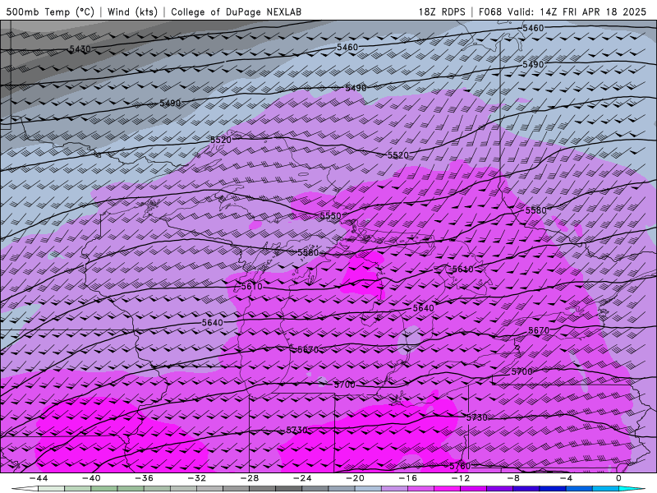Screen dimensions: 657x493
Task: Select "14Z FRI APR 18 2025" valid time
Action: [593, 12]
